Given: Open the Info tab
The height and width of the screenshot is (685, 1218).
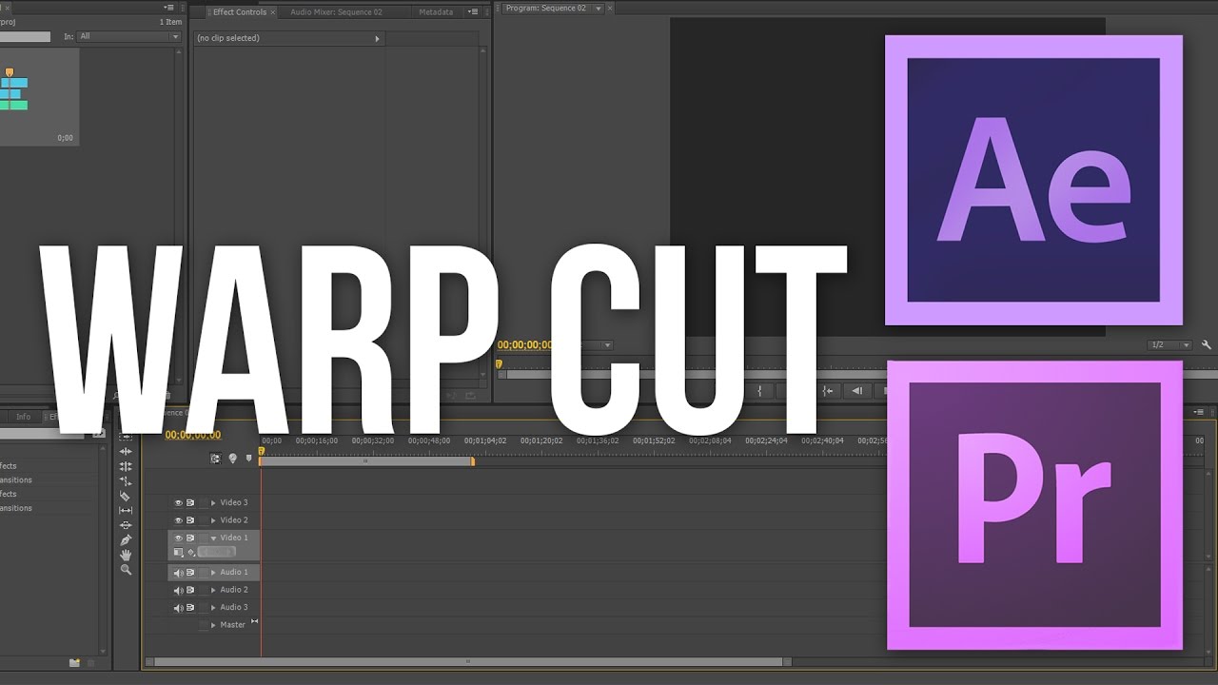Looking at the screenshot, I should [23, 417].
